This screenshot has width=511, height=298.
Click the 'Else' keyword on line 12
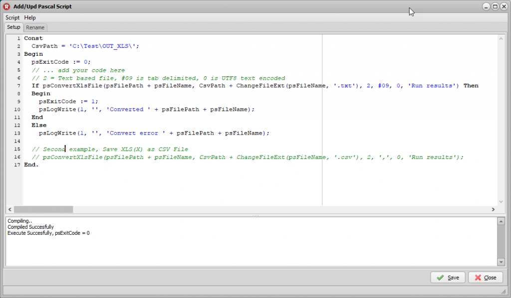[39, 125]
